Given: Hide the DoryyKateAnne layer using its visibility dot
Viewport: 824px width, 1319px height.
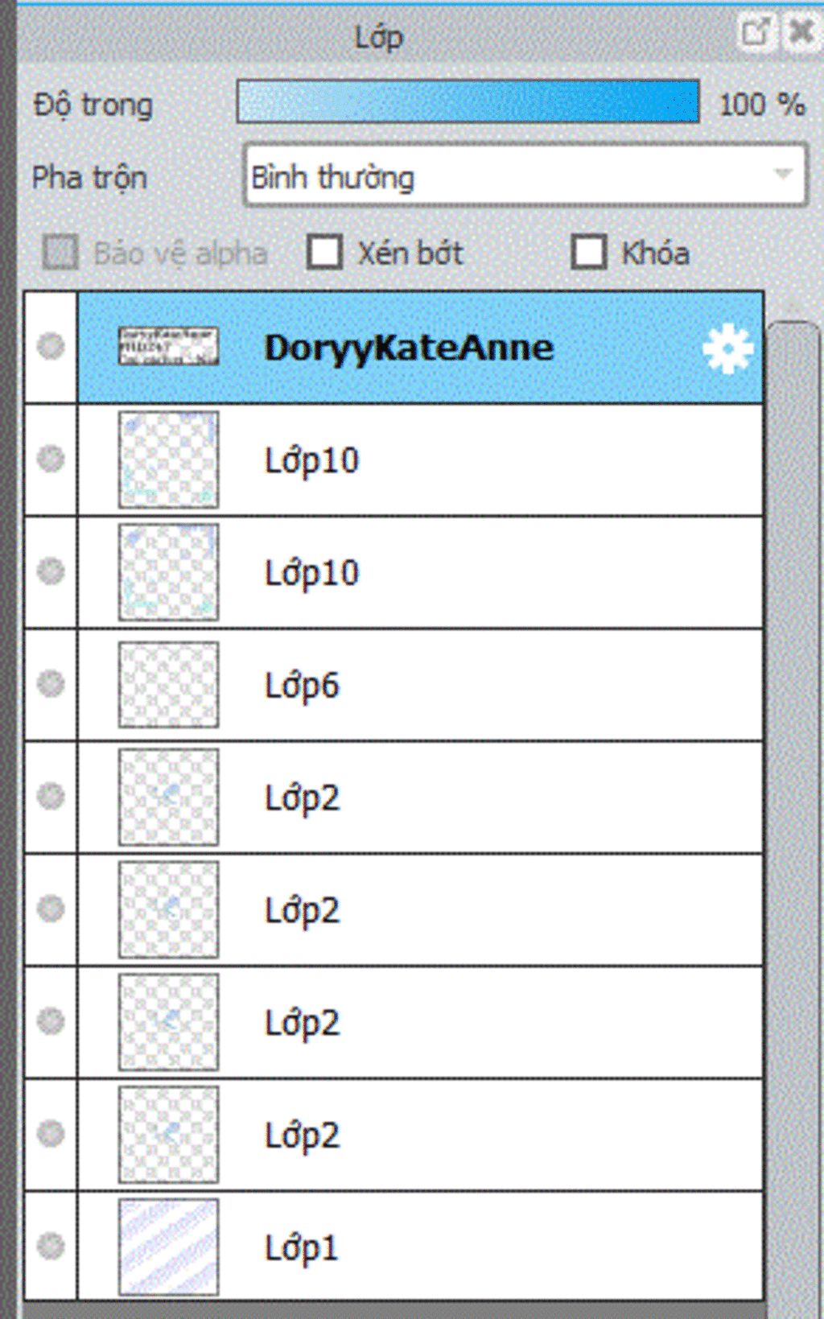Looking at the screenshot, I should 51,347.
